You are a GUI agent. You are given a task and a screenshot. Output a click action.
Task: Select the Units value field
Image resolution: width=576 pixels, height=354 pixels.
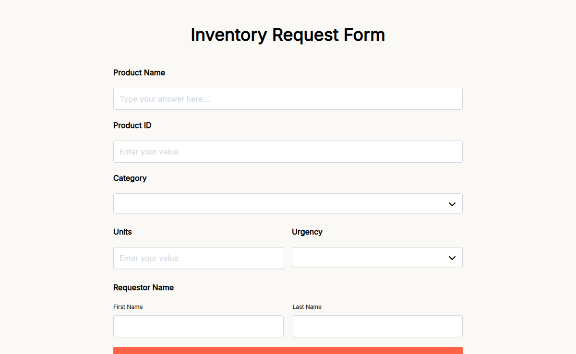198,258
